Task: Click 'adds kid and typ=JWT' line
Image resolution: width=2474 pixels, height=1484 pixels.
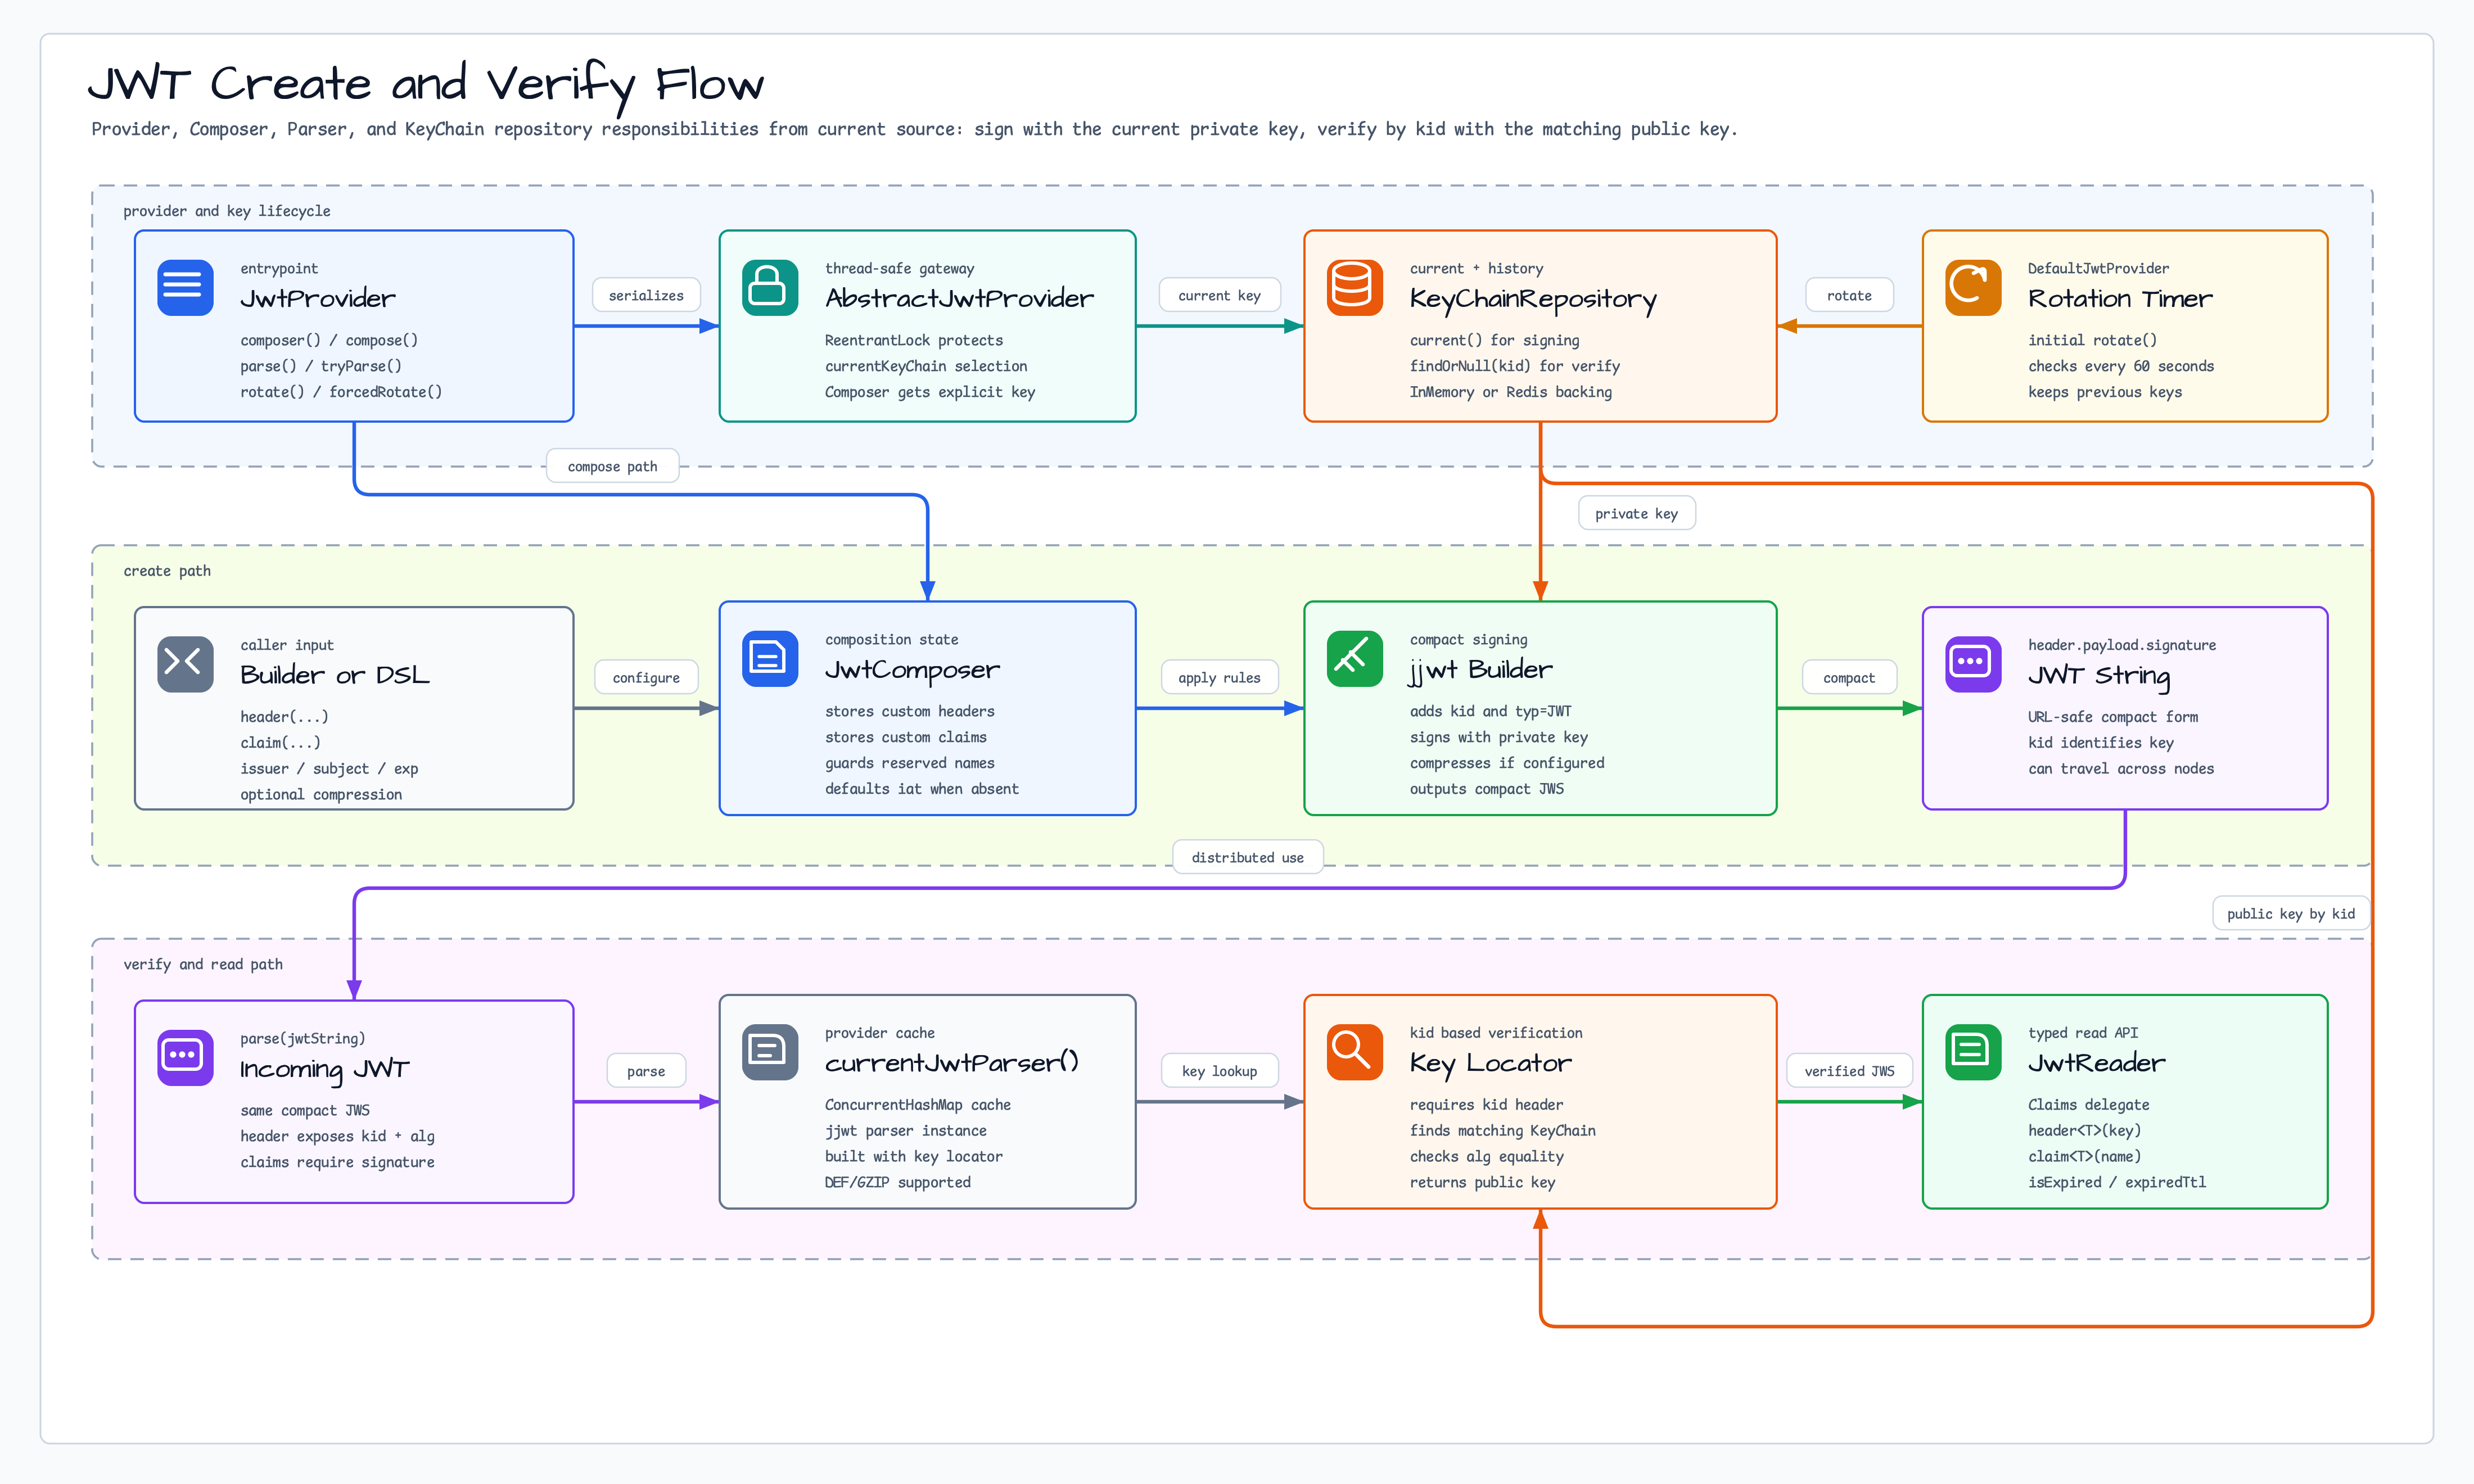Action: click(x=1490, y=711)
